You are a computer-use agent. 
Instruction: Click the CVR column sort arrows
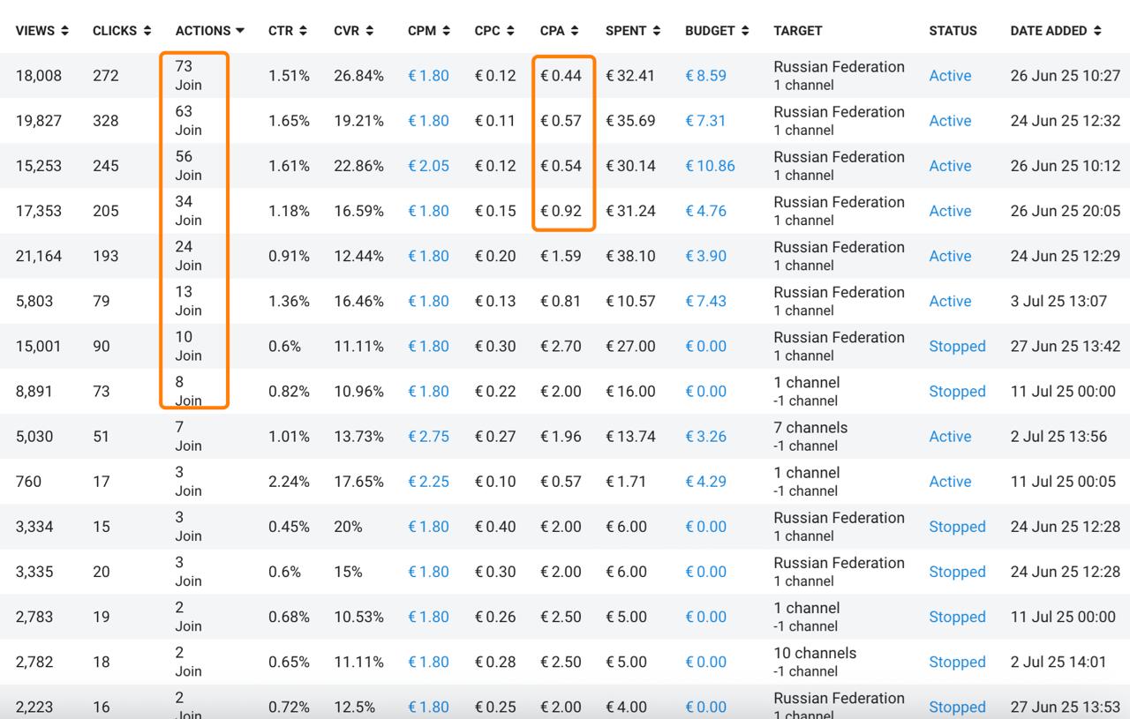coord(369,31)
